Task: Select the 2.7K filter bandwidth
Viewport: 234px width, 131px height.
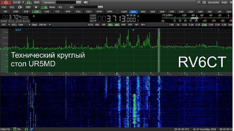Action: click(197, 25)
